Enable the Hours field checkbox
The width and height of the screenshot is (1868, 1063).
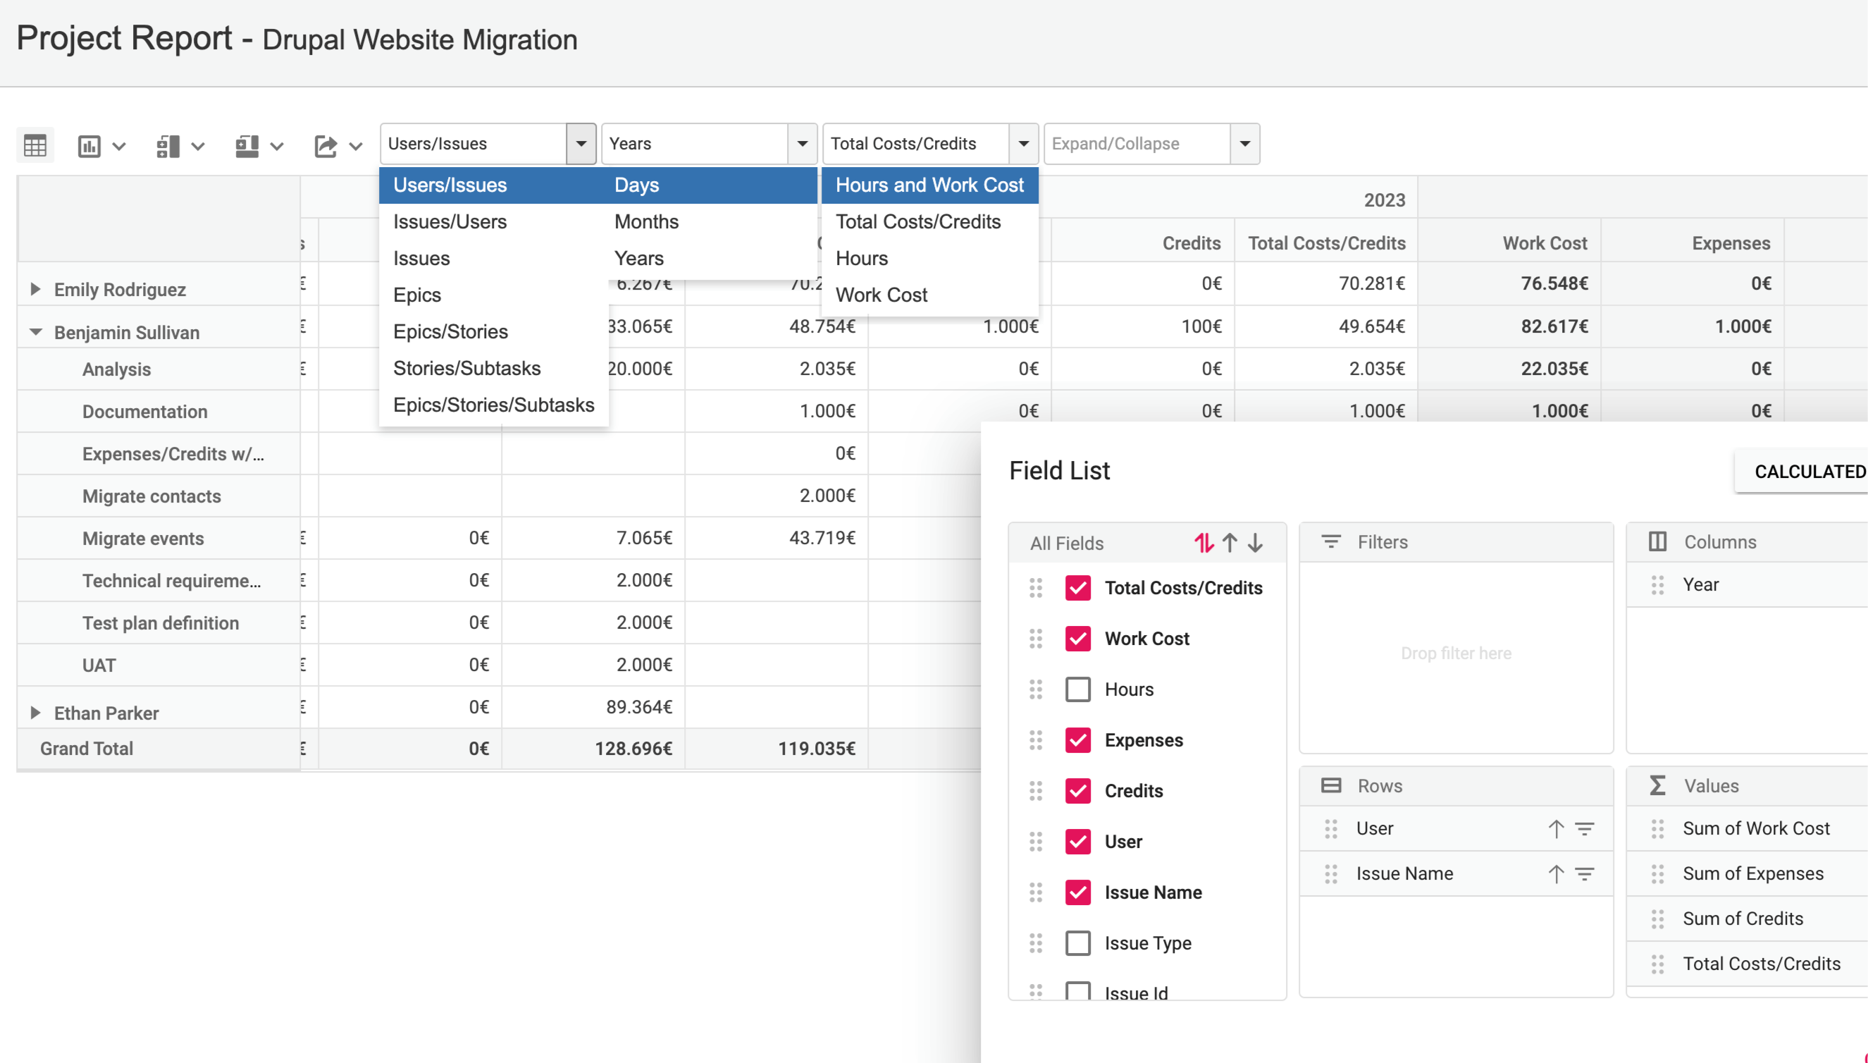coord(1078,689)
